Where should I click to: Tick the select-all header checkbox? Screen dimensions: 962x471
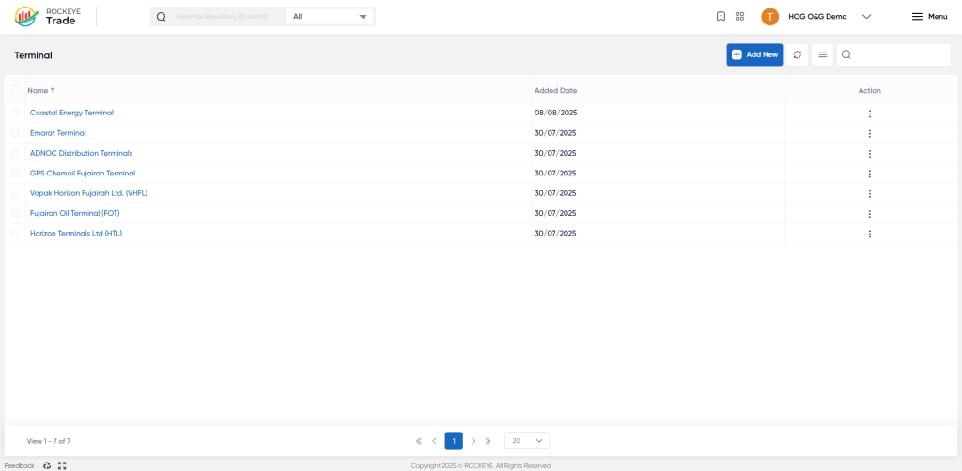15,90
